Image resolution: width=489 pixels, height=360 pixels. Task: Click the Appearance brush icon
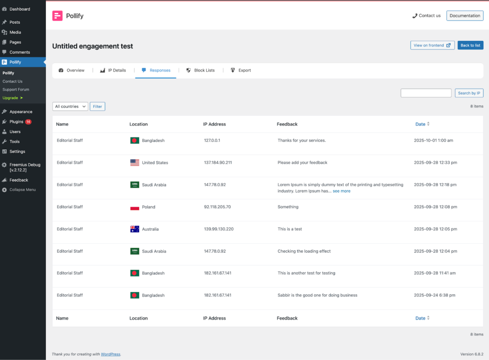(4, 112)
